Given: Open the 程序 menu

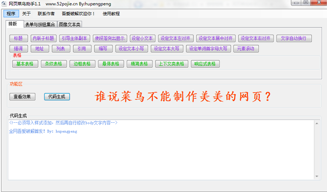Looking at the screenshot, I should pyautogui.click(x=11, y=14).
